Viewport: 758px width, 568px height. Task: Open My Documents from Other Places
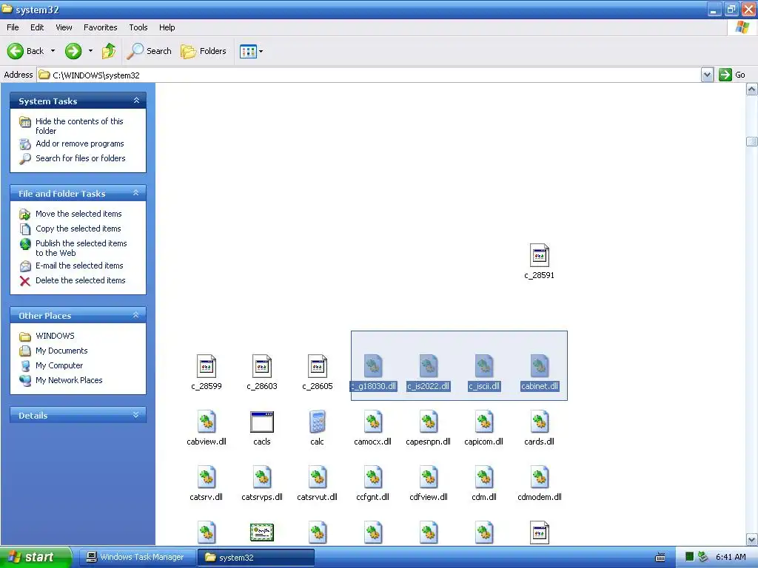pyautogui.click(x=61, y=351)
